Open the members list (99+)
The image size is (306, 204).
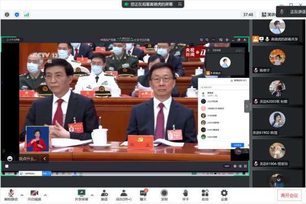[x=124, y=195]
